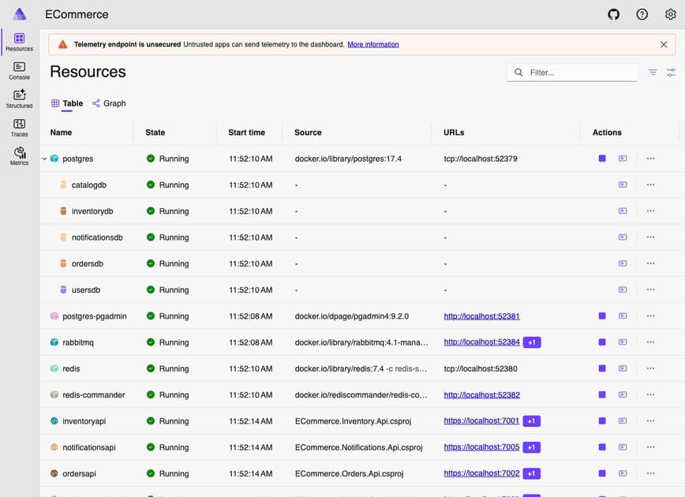Show additional rabbitmq URLs +1 badge

click(532, 342)
